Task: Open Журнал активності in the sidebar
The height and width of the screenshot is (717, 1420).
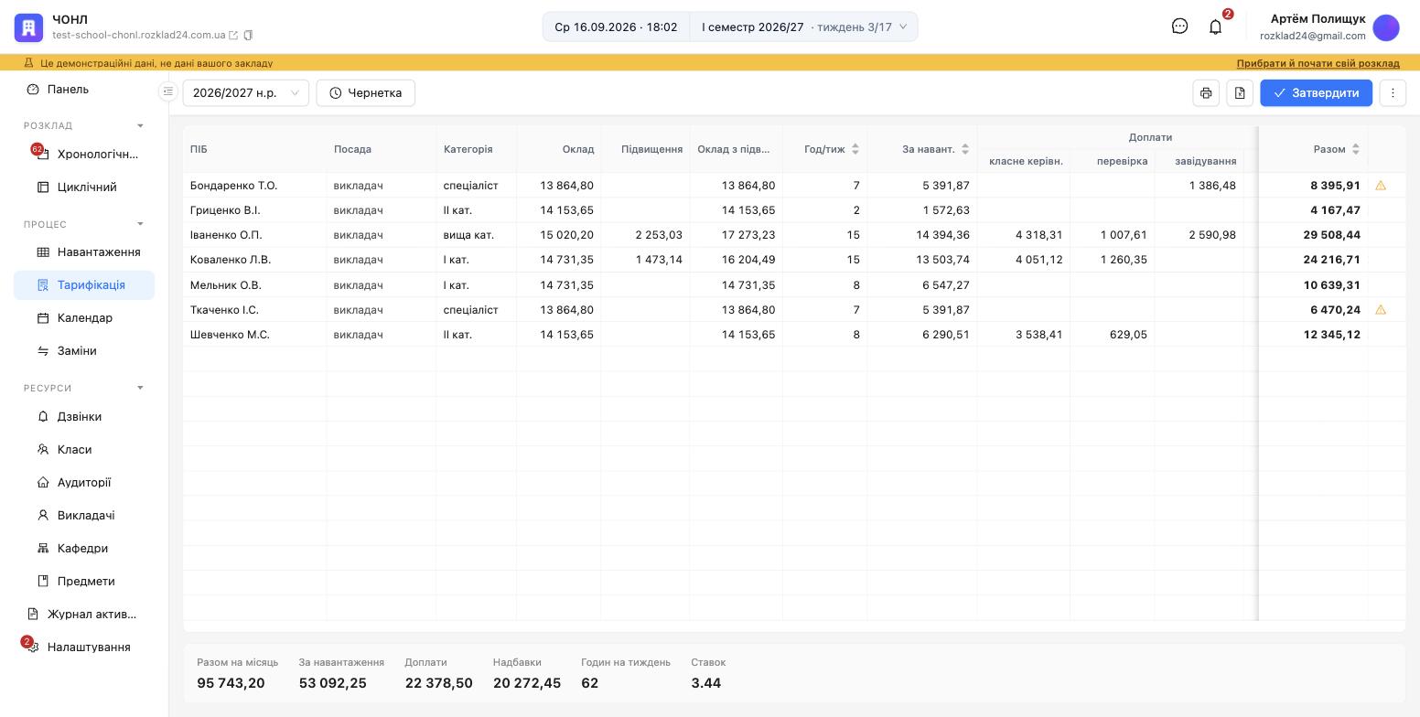Action: [84, 615]
